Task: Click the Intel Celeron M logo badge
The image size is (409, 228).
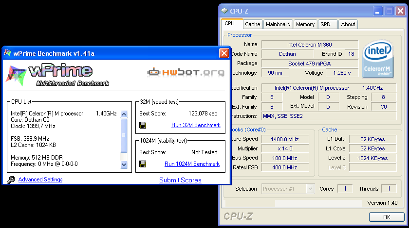Action: click(377, 59)
